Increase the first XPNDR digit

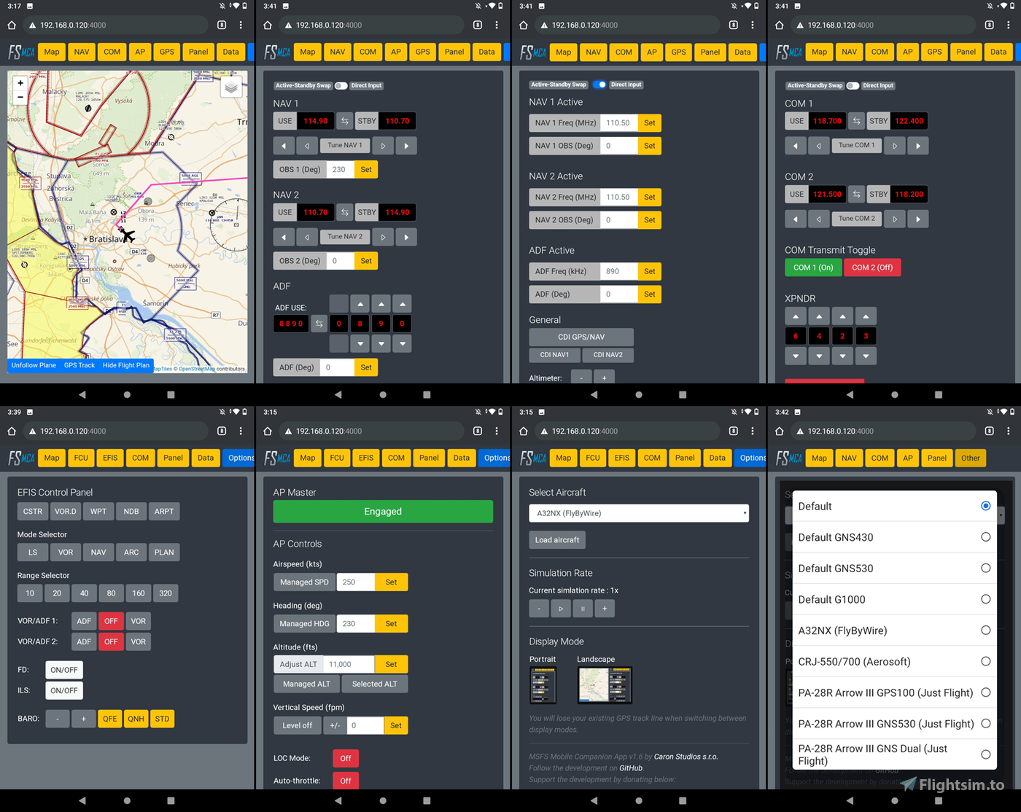(x=796, y=316)
